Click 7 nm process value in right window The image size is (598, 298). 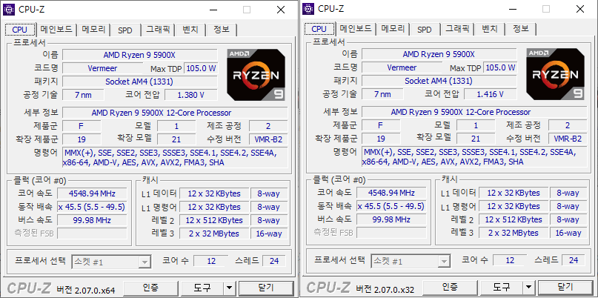coord(382,94)
